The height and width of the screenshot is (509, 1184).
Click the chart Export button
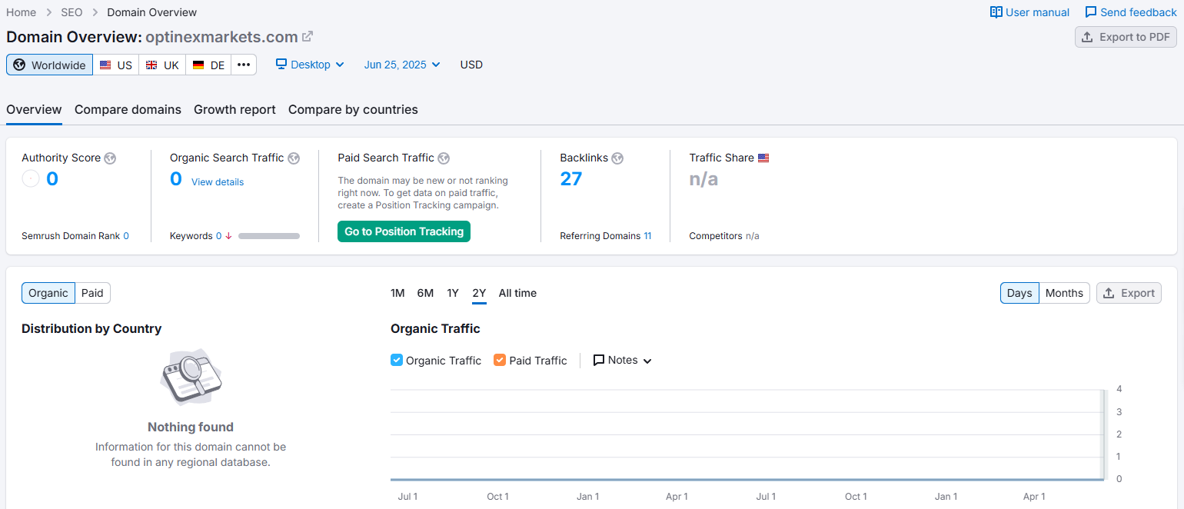click(1129, 293)
